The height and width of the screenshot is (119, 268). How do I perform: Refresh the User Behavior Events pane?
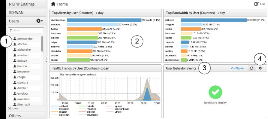tap(251, 68)
